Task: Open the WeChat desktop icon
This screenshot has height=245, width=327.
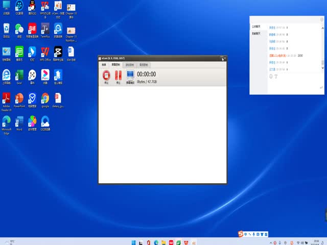Action: (19, 29)
